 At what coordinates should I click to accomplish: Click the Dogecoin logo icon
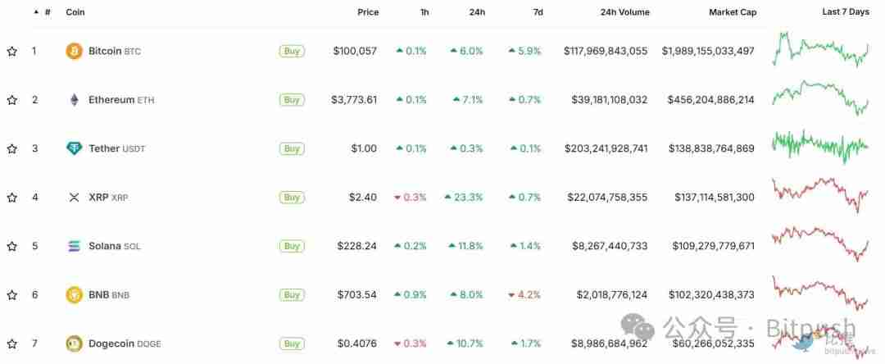click(x=74, y=344)
